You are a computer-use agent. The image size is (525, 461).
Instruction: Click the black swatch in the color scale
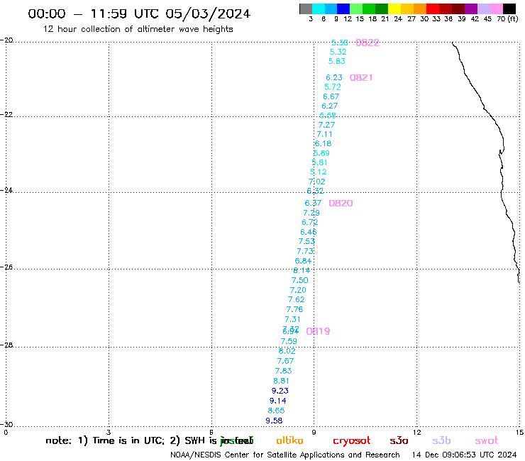(509, 9)
